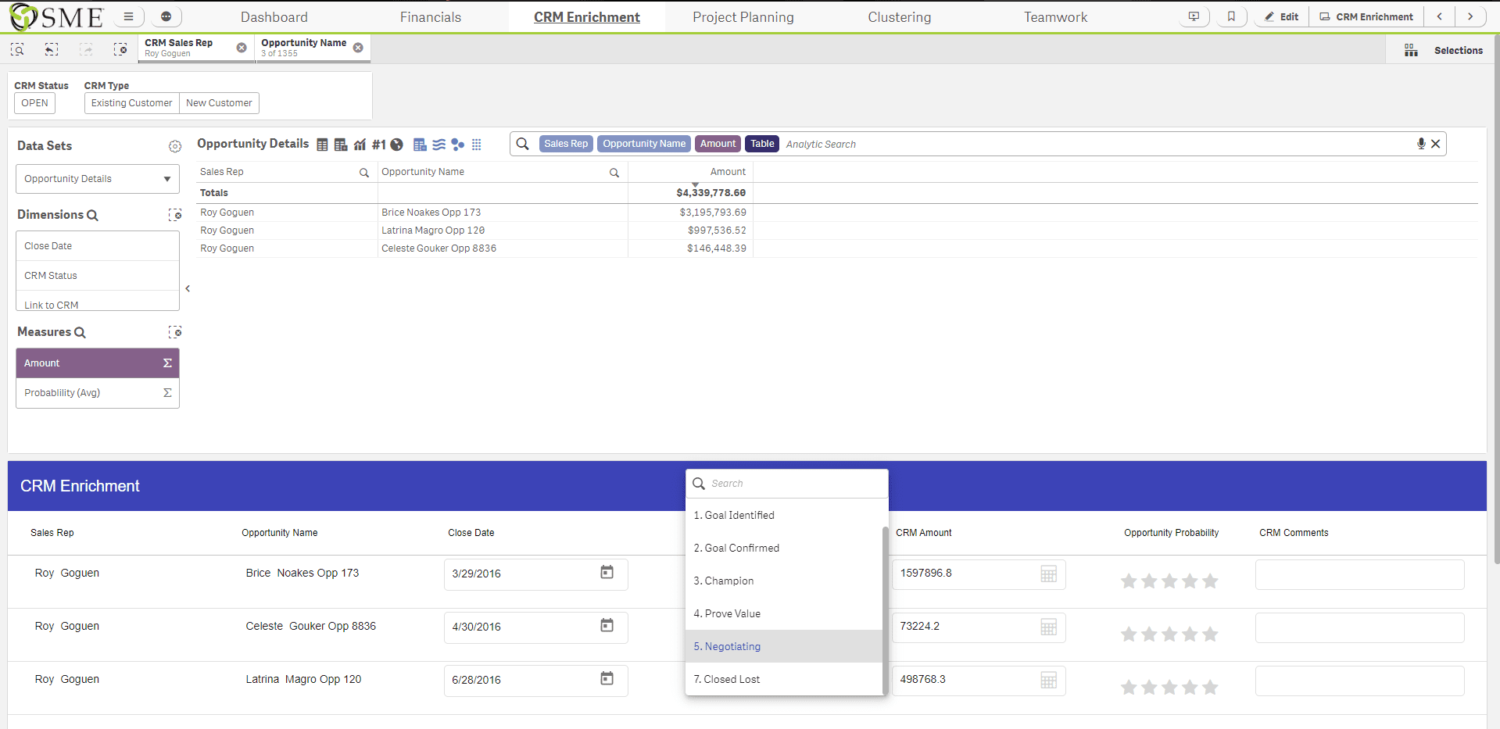The height and width of the screenshot is (729, 1500).
Task: Open calendar for 3/29/2016 close date
Action: point(607,573)
